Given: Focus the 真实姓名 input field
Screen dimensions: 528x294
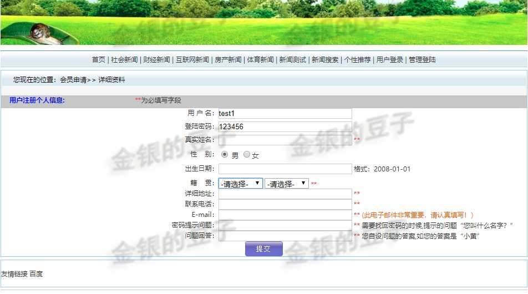Looking at the screenshot, I should click(x=285, y=140).
